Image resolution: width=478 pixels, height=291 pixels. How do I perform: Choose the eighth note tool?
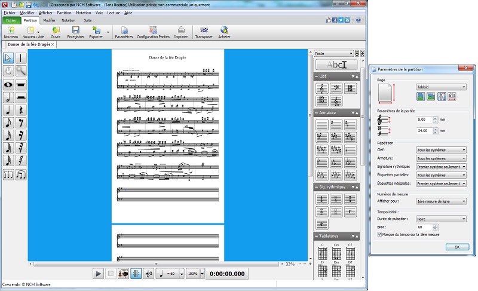point(8,122)
